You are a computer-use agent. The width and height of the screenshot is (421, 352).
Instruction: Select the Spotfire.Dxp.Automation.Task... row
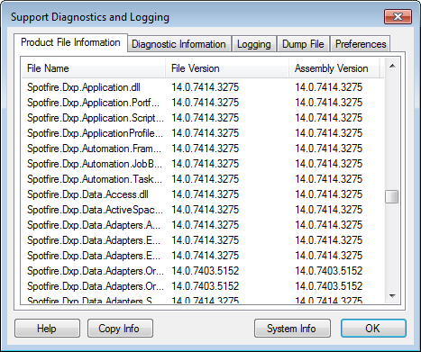click(203, 179)
